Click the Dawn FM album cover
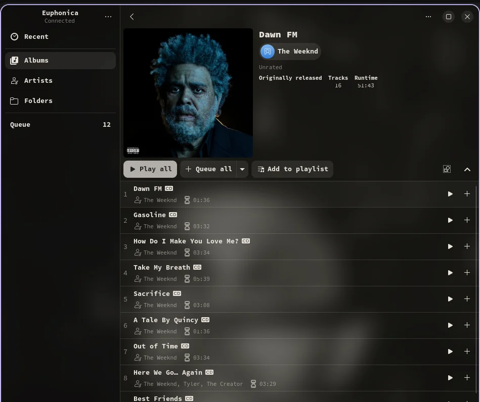The width and height of the screenshot is (480, 402). (x=188, y=93)
